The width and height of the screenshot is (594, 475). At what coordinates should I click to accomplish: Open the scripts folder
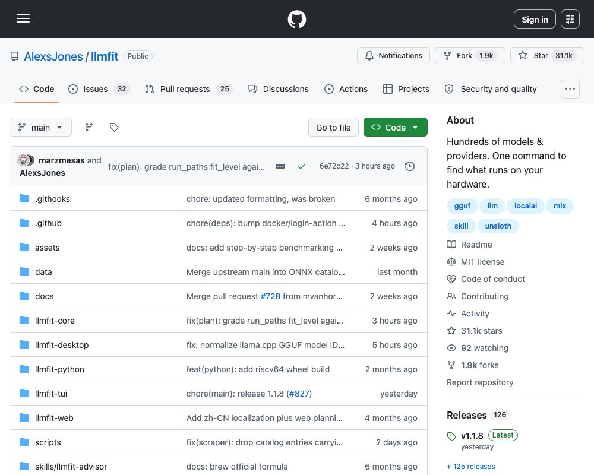point(48,442)
